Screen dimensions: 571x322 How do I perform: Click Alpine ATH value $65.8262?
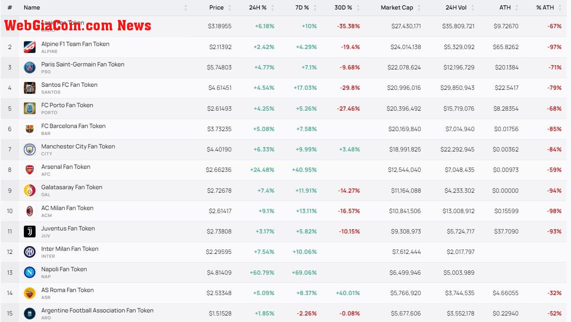[x=506, y=47]
